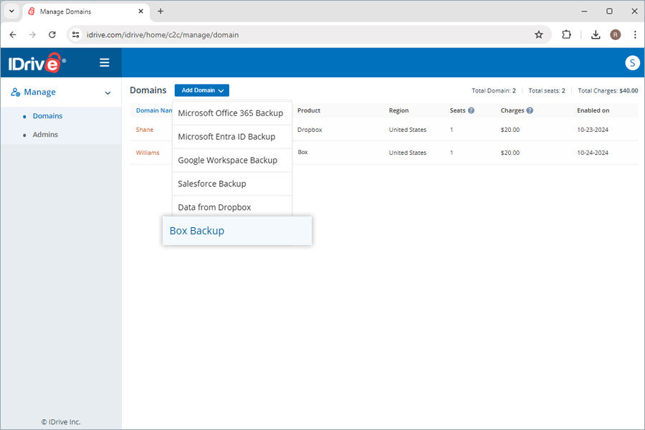The height and width of the screenshot is (430, 645).
Task: Open the tab search dropdown arrow
Action: tap(11, 11)
